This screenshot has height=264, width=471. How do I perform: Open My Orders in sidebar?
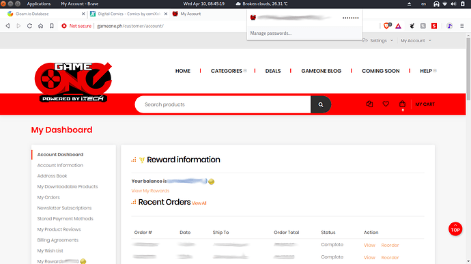click(48, 197)
